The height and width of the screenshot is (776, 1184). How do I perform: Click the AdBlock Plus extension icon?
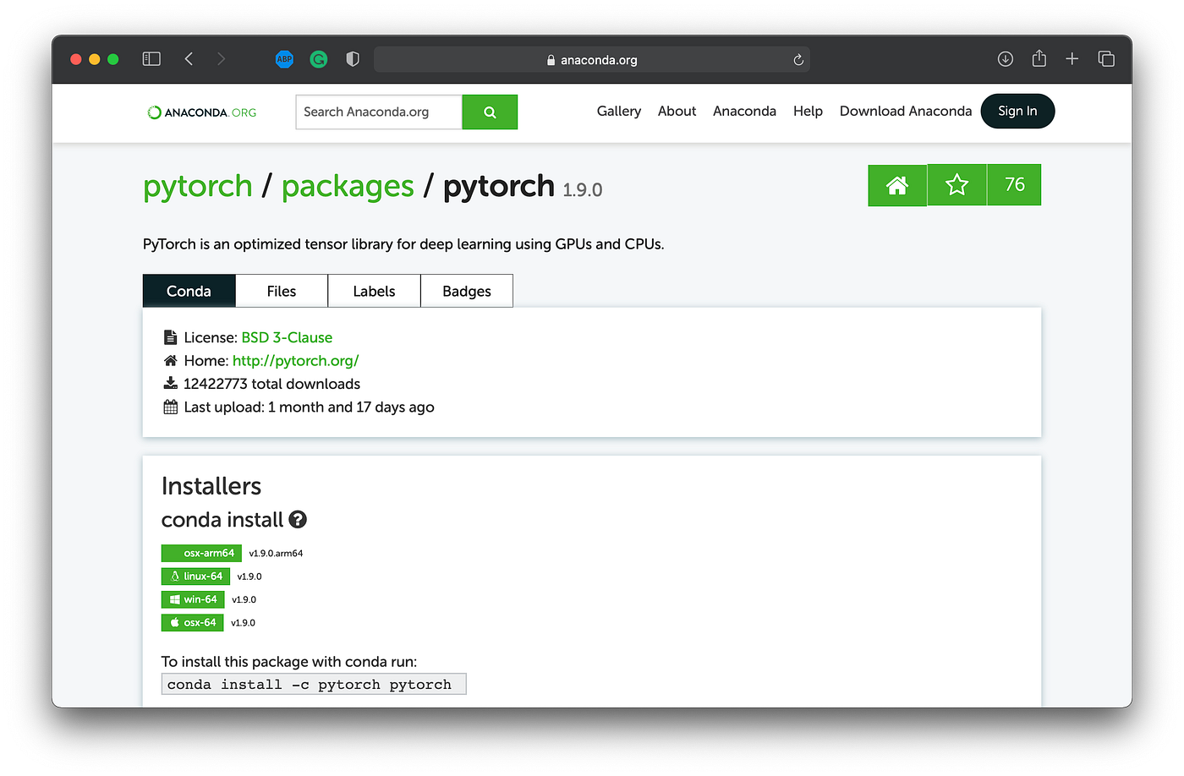pyautogui.click(x=284, y=59)
